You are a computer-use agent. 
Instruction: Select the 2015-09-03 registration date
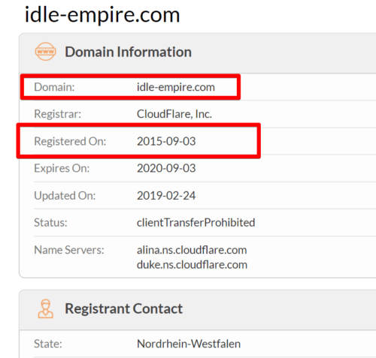point(166,141)
